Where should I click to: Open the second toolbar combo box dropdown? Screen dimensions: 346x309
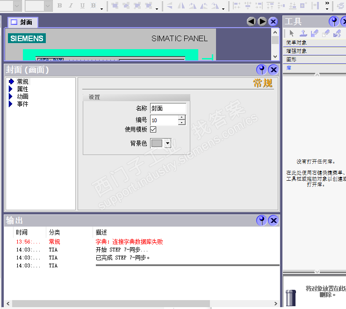point(48,6)
